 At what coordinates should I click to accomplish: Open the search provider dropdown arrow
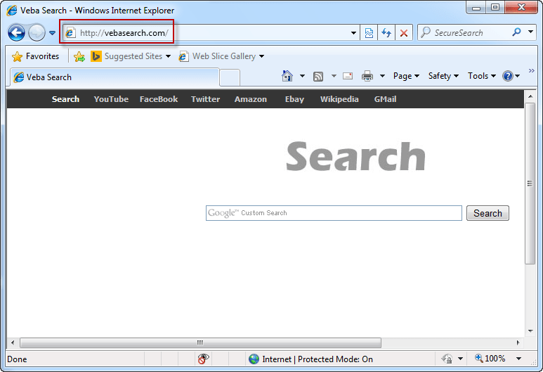(530, 32)
